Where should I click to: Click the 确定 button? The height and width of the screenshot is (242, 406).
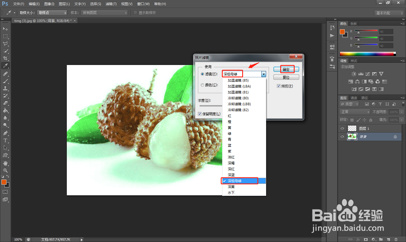click(x=286, y=70)
